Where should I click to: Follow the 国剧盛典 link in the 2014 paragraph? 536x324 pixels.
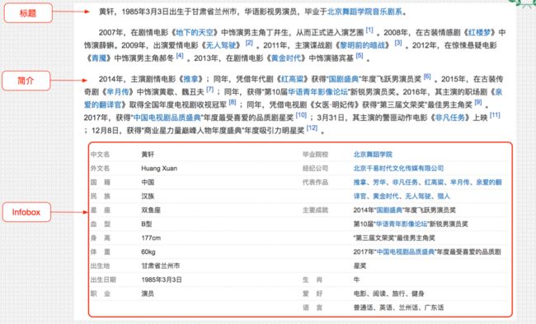344,79
